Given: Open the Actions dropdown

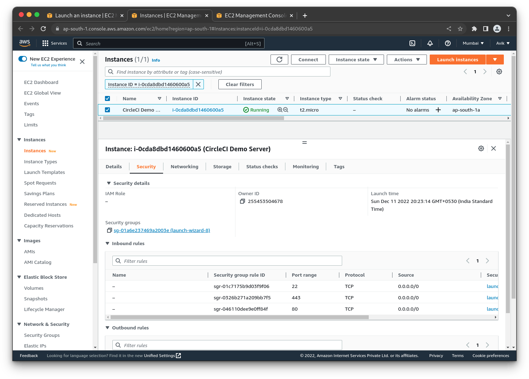Looking at the screenshot, I should click(407, 59).
